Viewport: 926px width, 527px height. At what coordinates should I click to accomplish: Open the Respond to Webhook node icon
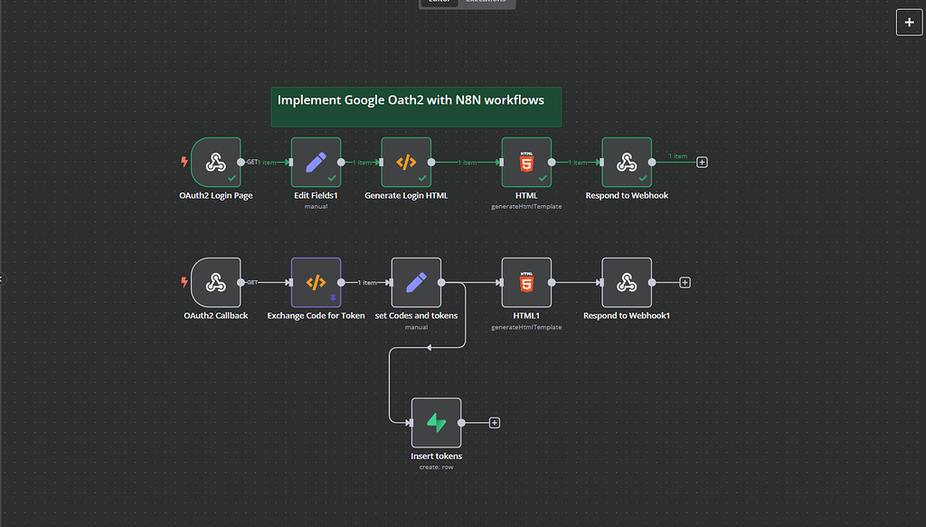[x=627, y=163]
